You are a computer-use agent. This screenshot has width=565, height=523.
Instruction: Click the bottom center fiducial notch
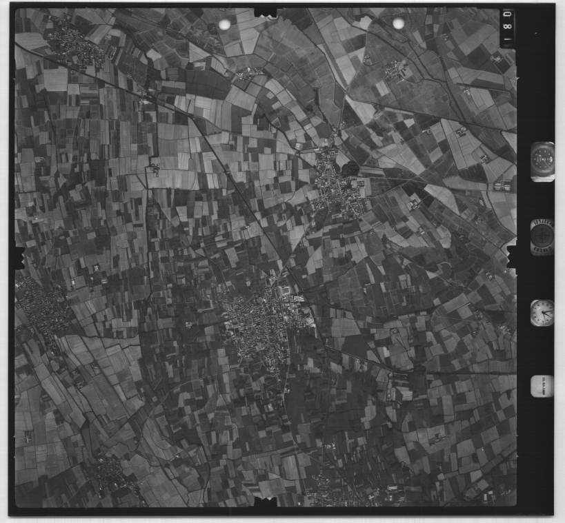[266, 502]
